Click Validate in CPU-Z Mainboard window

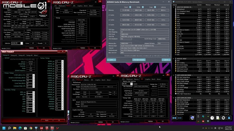[x=100, y=122]
